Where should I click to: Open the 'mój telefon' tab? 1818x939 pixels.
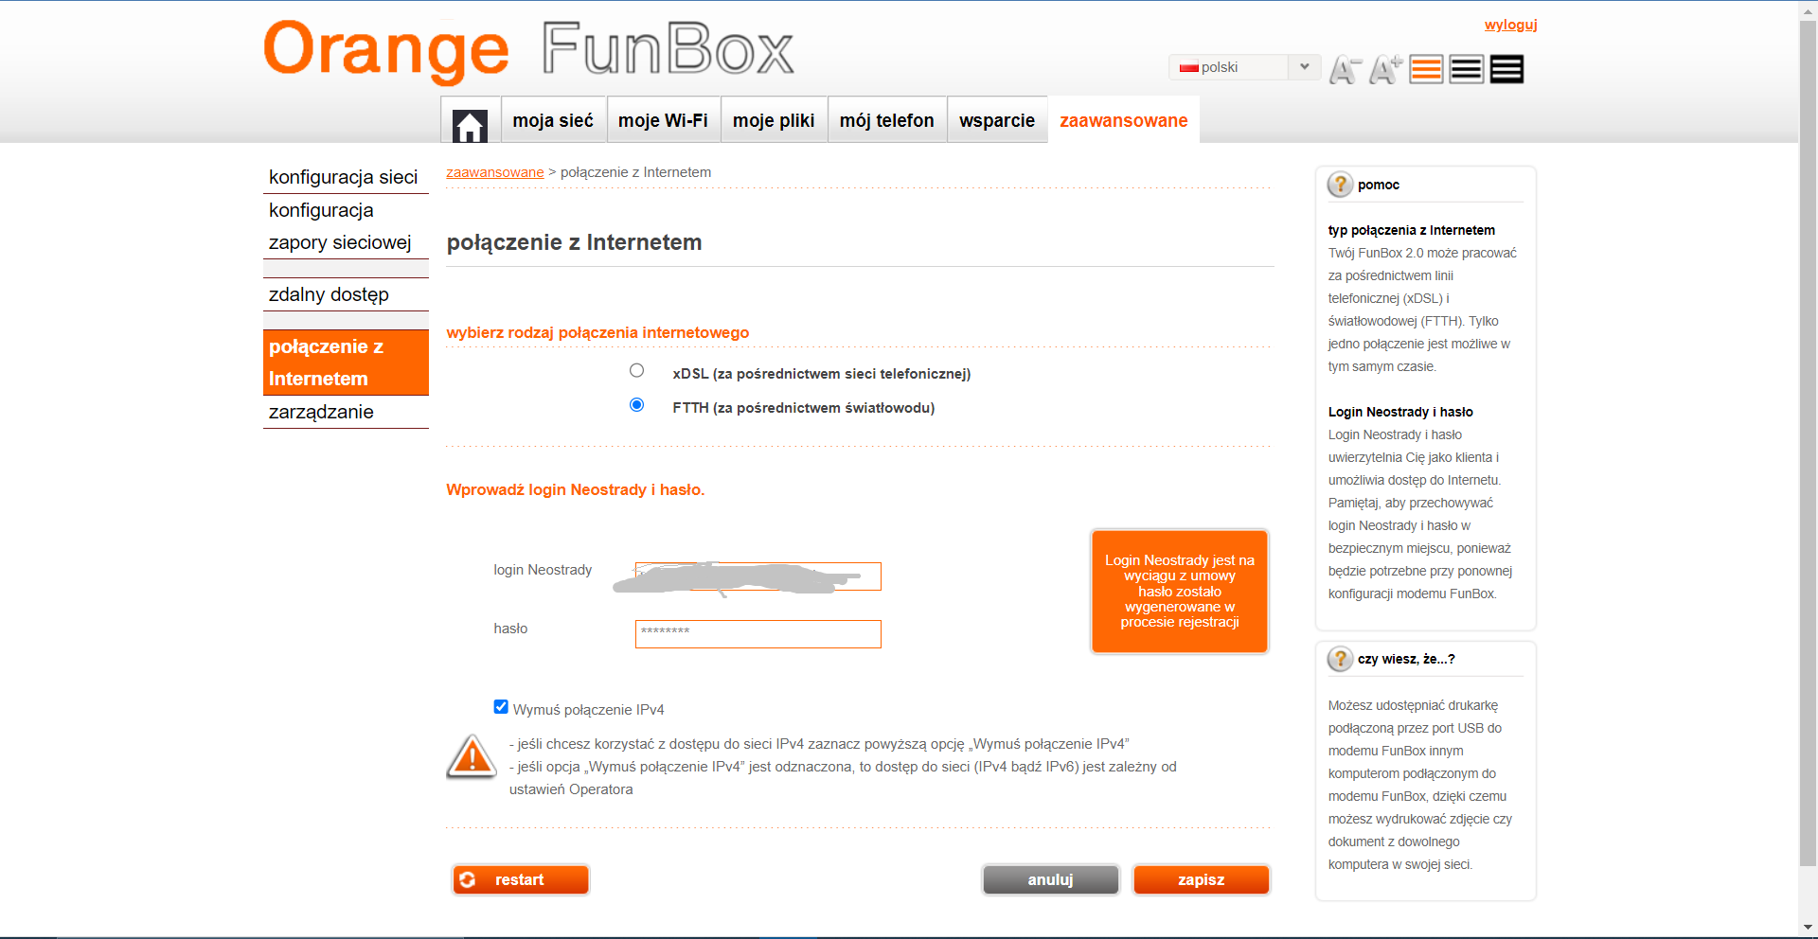click(887, 120)
